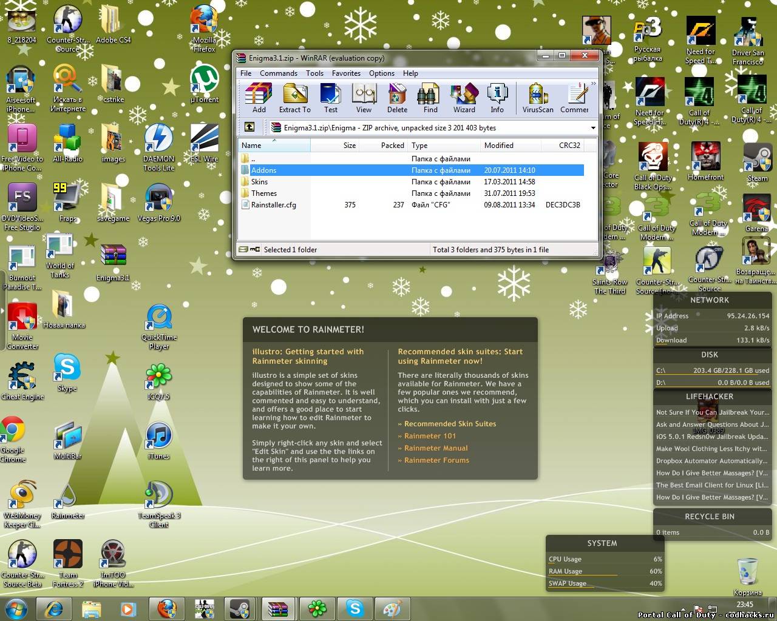Click the Recycle Bin widget items count
Image resolution: width=777 pixels, height=621 pixels.
click(668, 532)
